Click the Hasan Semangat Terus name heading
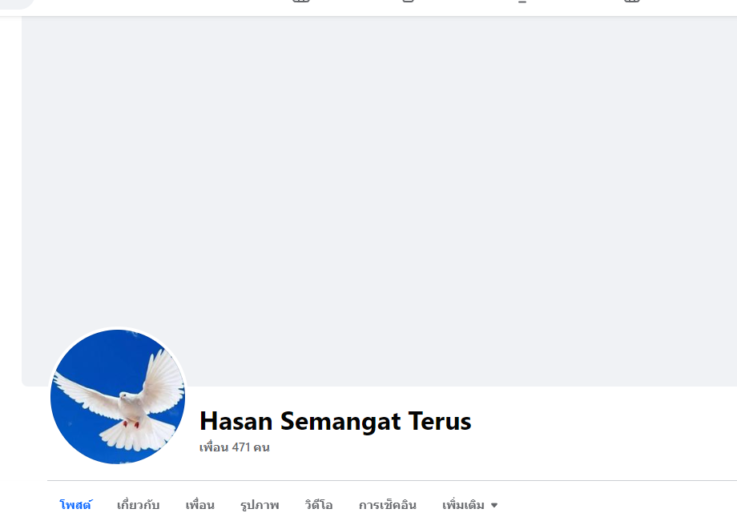Screen dimensions: 737x521 pyautogui.click(x=335, y=421)
